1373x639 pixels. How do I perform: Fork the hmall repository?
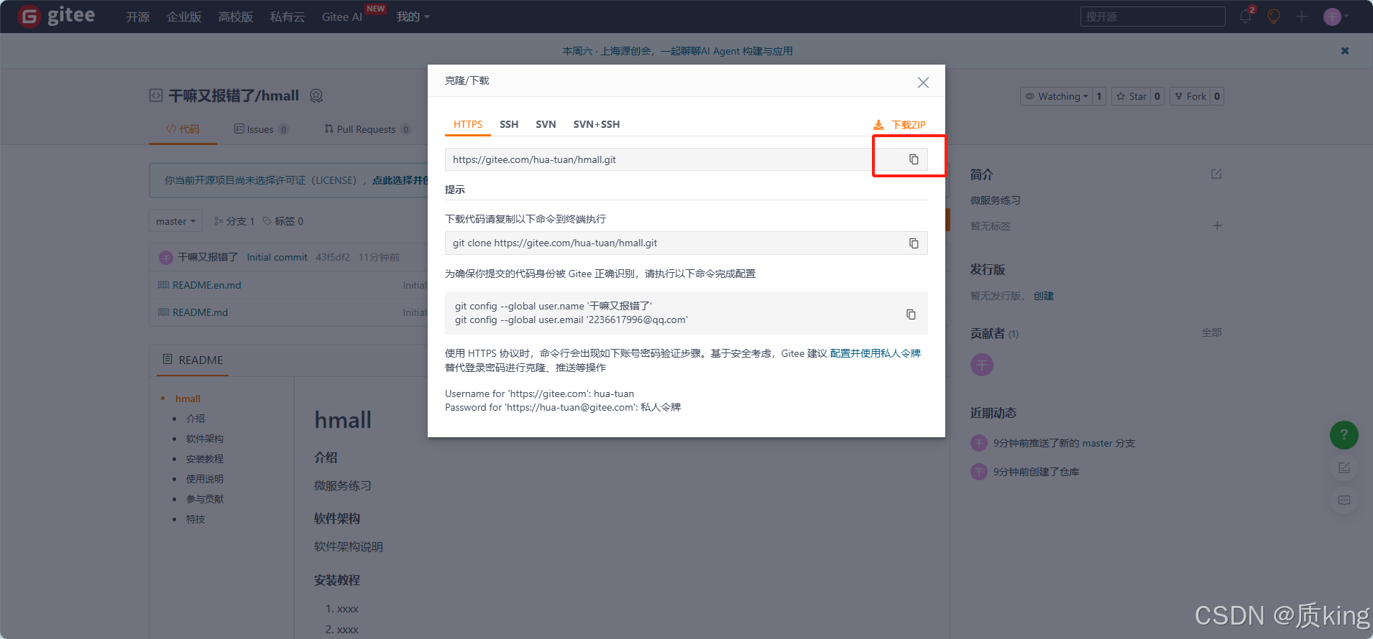(x=1190, y=96)
